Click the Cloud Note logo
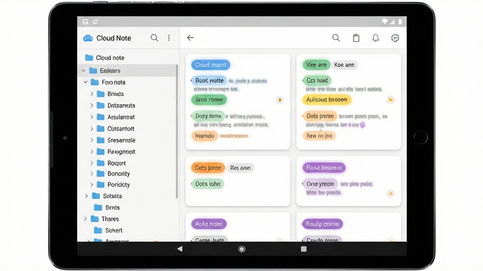This screenshot has height=271, width=483. [88, 38]
